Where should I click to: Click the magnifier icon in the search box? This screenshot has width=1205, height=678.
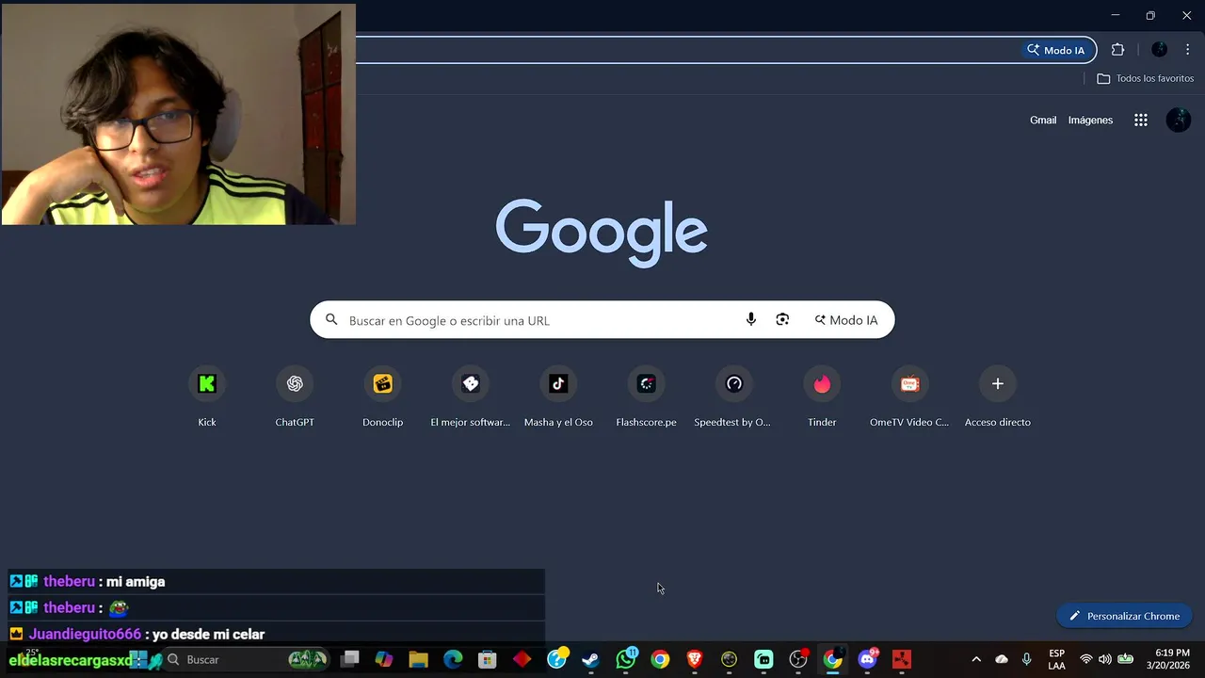(x=331, y=320)
